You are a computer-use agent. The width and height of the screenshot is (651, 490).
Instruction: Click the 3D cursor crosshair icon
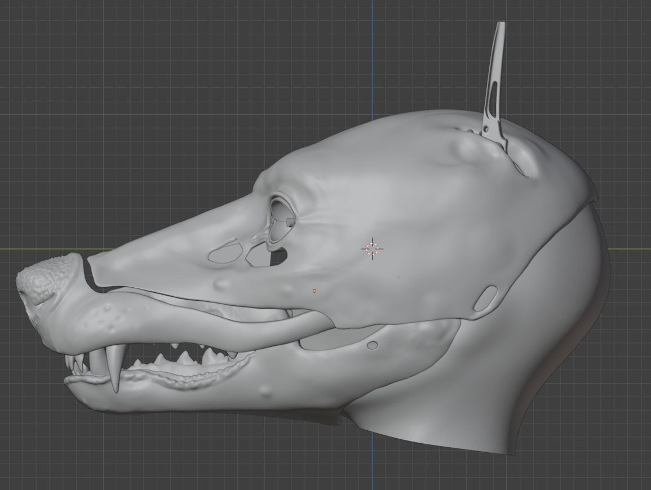[371, 250]
